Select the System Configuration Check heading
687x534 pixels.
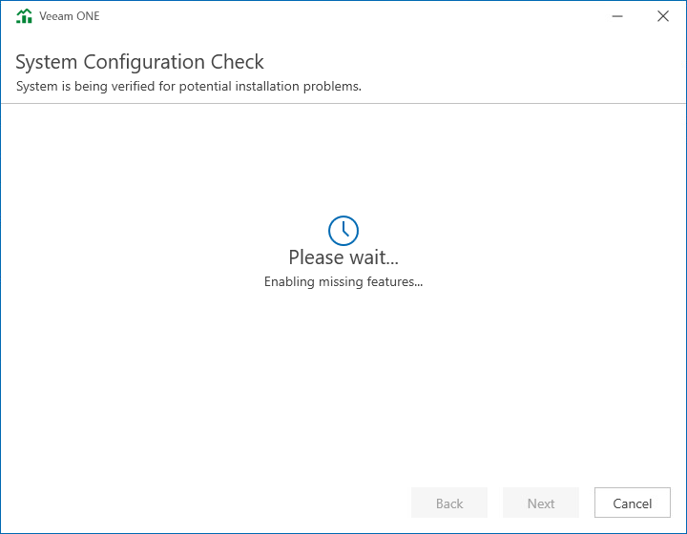click(x=139, y=62)
